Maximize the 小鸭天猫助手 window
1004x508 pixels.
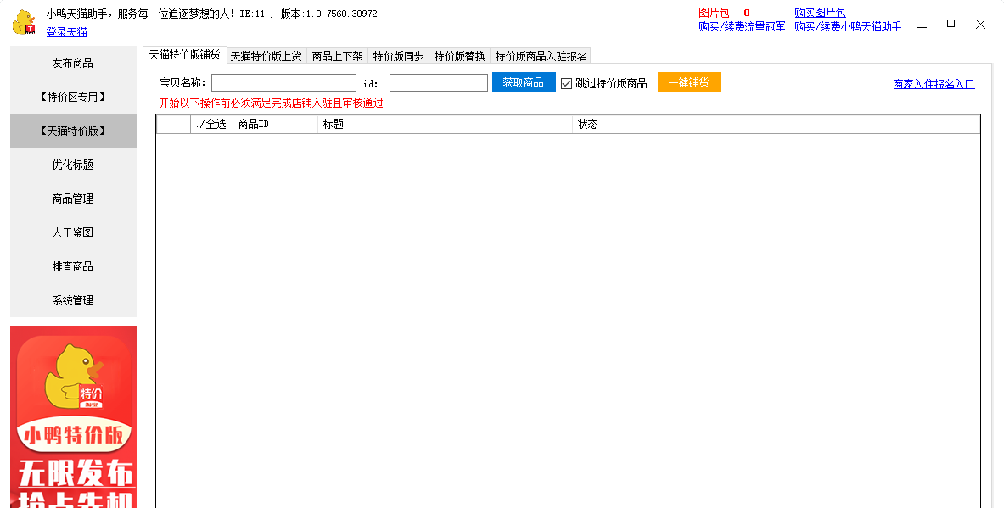(x=951, y=24)
